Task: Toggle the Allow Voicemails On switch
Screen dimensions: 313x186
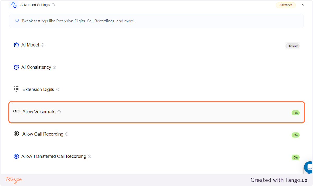Action: click(x=296, y=113)
